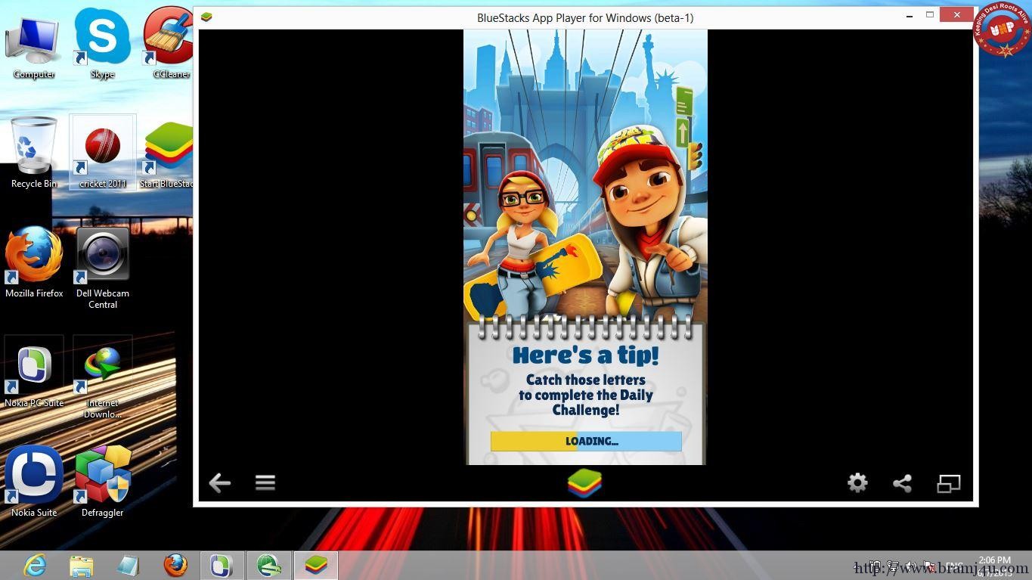Open the BlueStacks hamburger menu
1032x580 pixels.
[x=265, y=482]
